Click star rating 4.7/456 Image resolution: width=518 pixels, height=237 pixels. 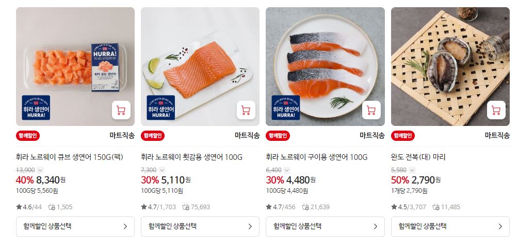(x=281, y=207)
